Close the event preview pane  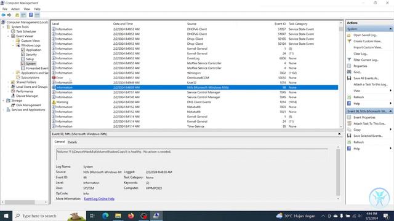tap(339, 134)
